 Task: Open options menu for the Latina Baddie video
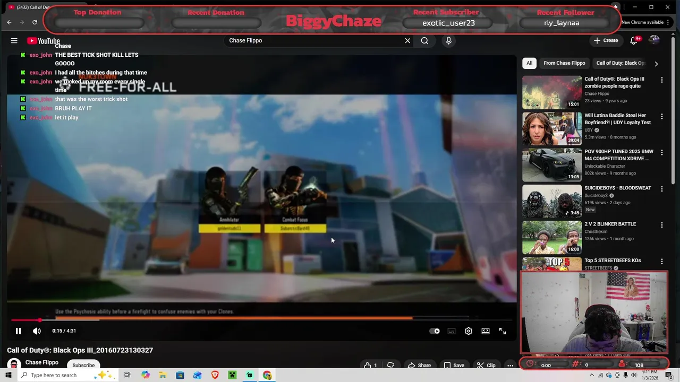(x=661, y=116)
